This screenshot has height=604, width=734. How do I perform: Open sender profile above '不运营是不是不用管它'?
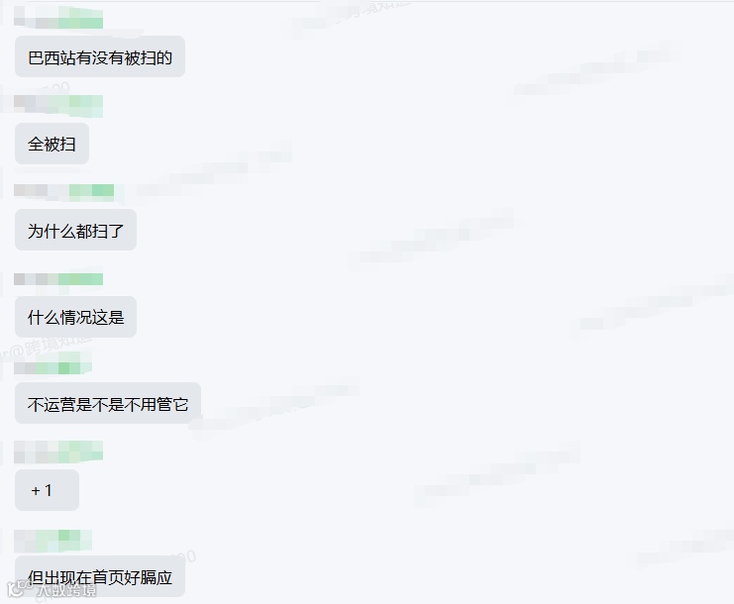(x=52, y=363)
